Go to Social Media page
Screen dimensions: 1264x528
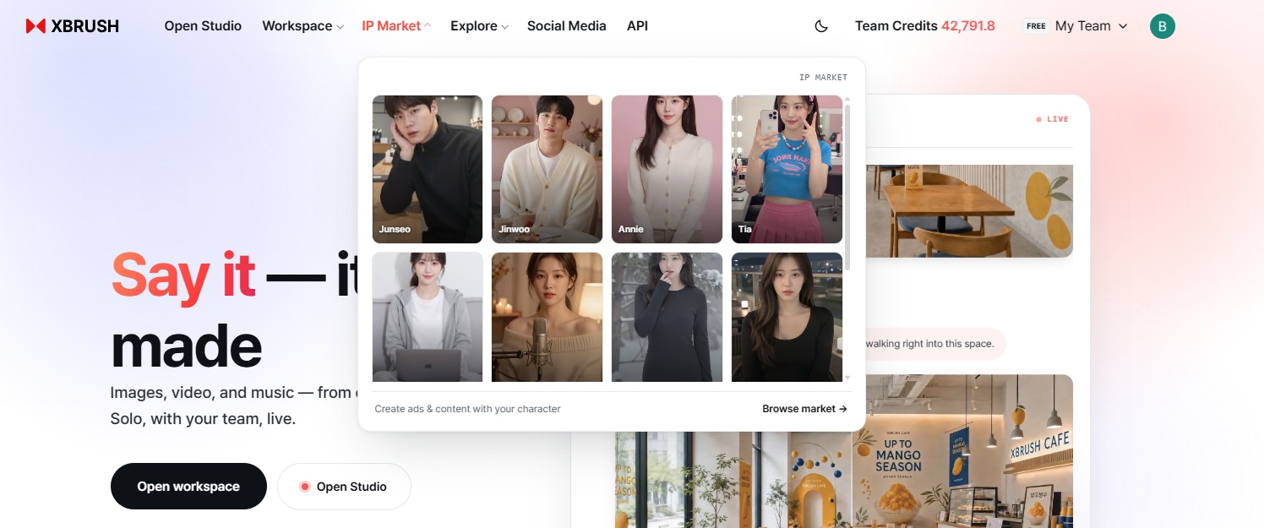point(567,26)
